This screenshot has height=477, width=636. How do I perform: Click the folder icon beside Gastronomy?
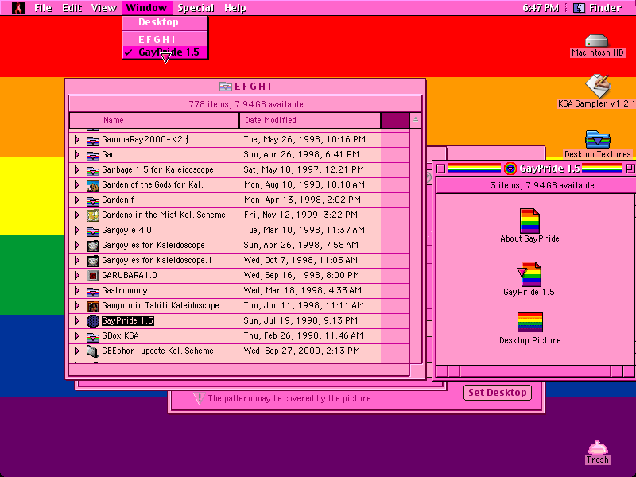click(93, 291)
